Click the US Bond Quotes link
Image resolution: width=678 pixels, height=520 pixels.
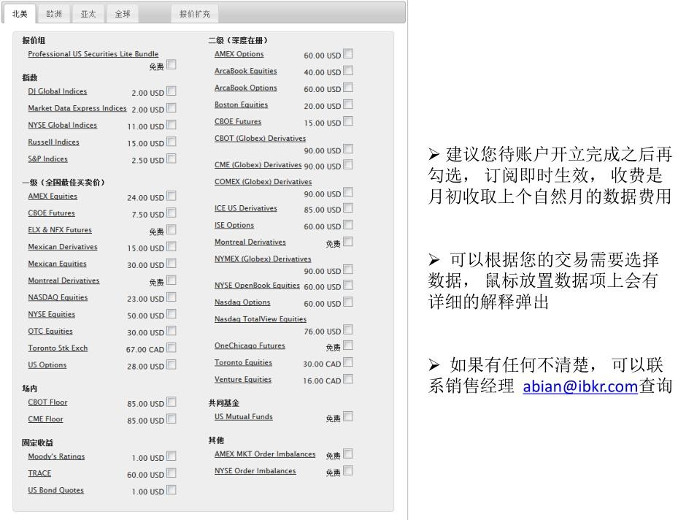pos(55,490)
